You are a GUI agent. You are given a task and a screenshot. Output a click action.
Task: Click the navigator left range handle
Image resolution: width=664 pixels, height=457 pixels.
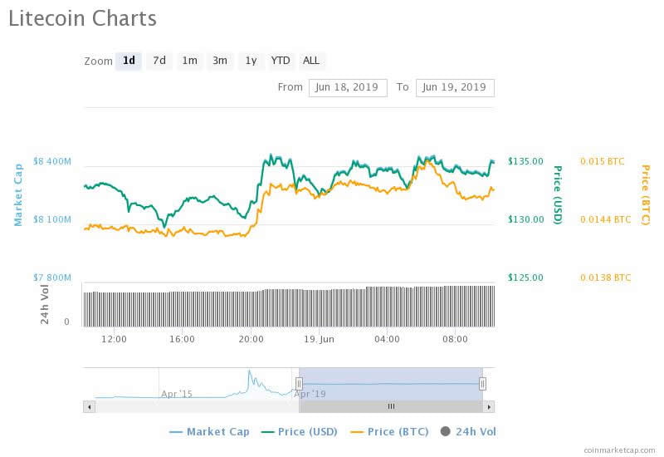(299, 383)
